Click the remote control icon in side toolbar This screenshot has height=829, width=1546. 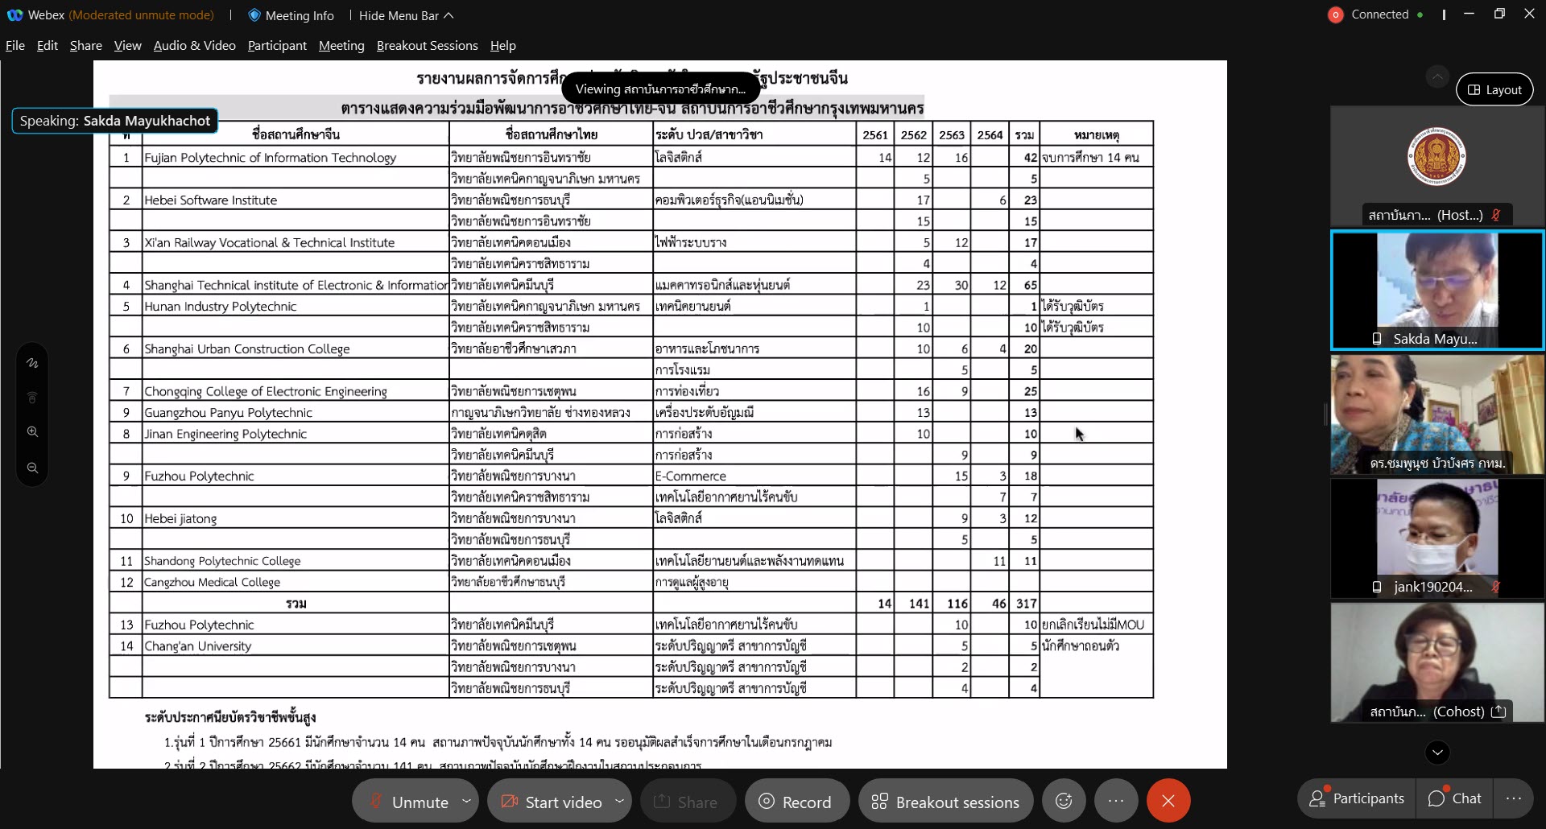[x=32, y=398]
